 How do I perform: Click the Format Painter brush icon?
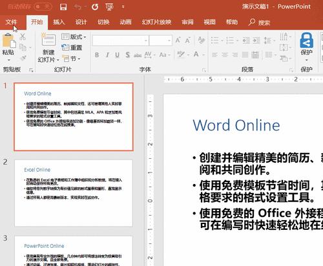coord(23,58)
